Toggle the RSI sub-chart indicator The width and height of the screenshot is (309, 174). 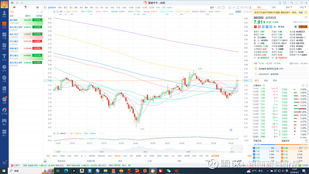pyautogui.click(x=131, y=156)
